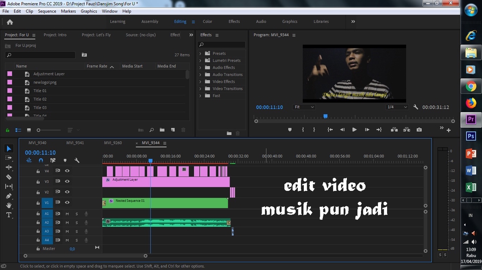Activate the Hand tool
The image size is (482, 270).
[x=9, y=205]
